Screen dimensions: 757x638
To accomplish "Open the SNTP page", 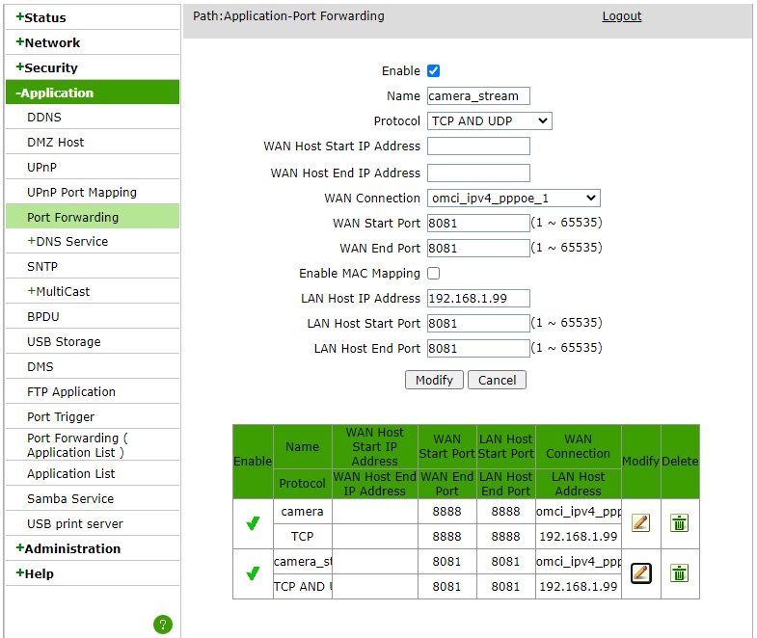I will pos(42,266).
